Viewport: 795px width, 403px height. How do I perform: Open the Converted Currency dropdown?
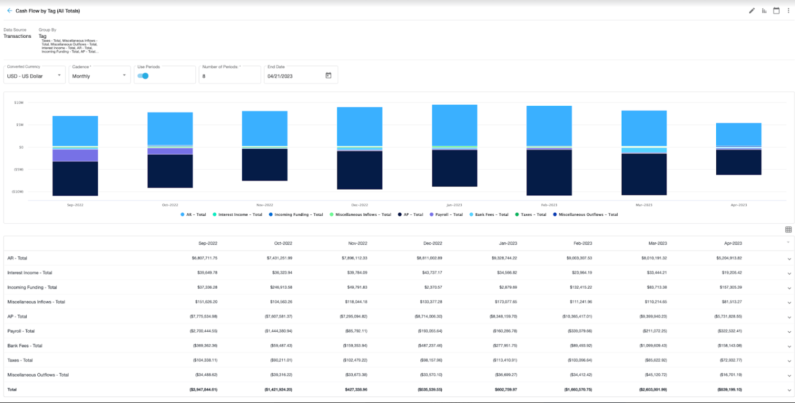click(35, 76)
